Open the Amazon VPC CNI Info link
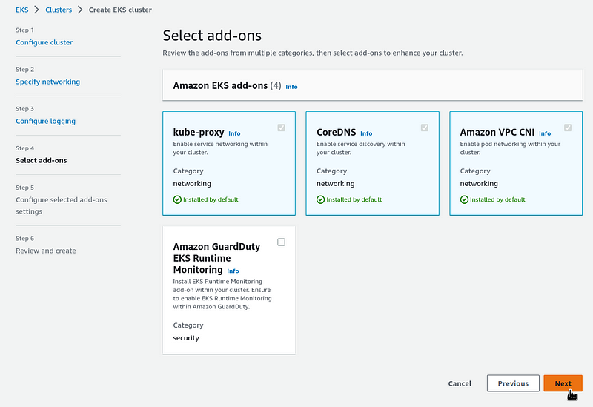This screenshot has width=593, height=407. 545,133
